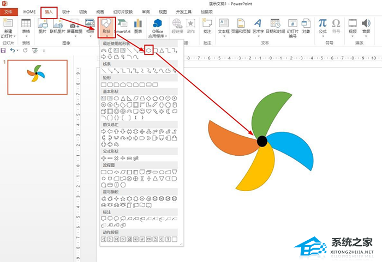Screen dimensions: 382x262
Task: Select the double-arrow line in Lines section
Action: tap(116, 71)
